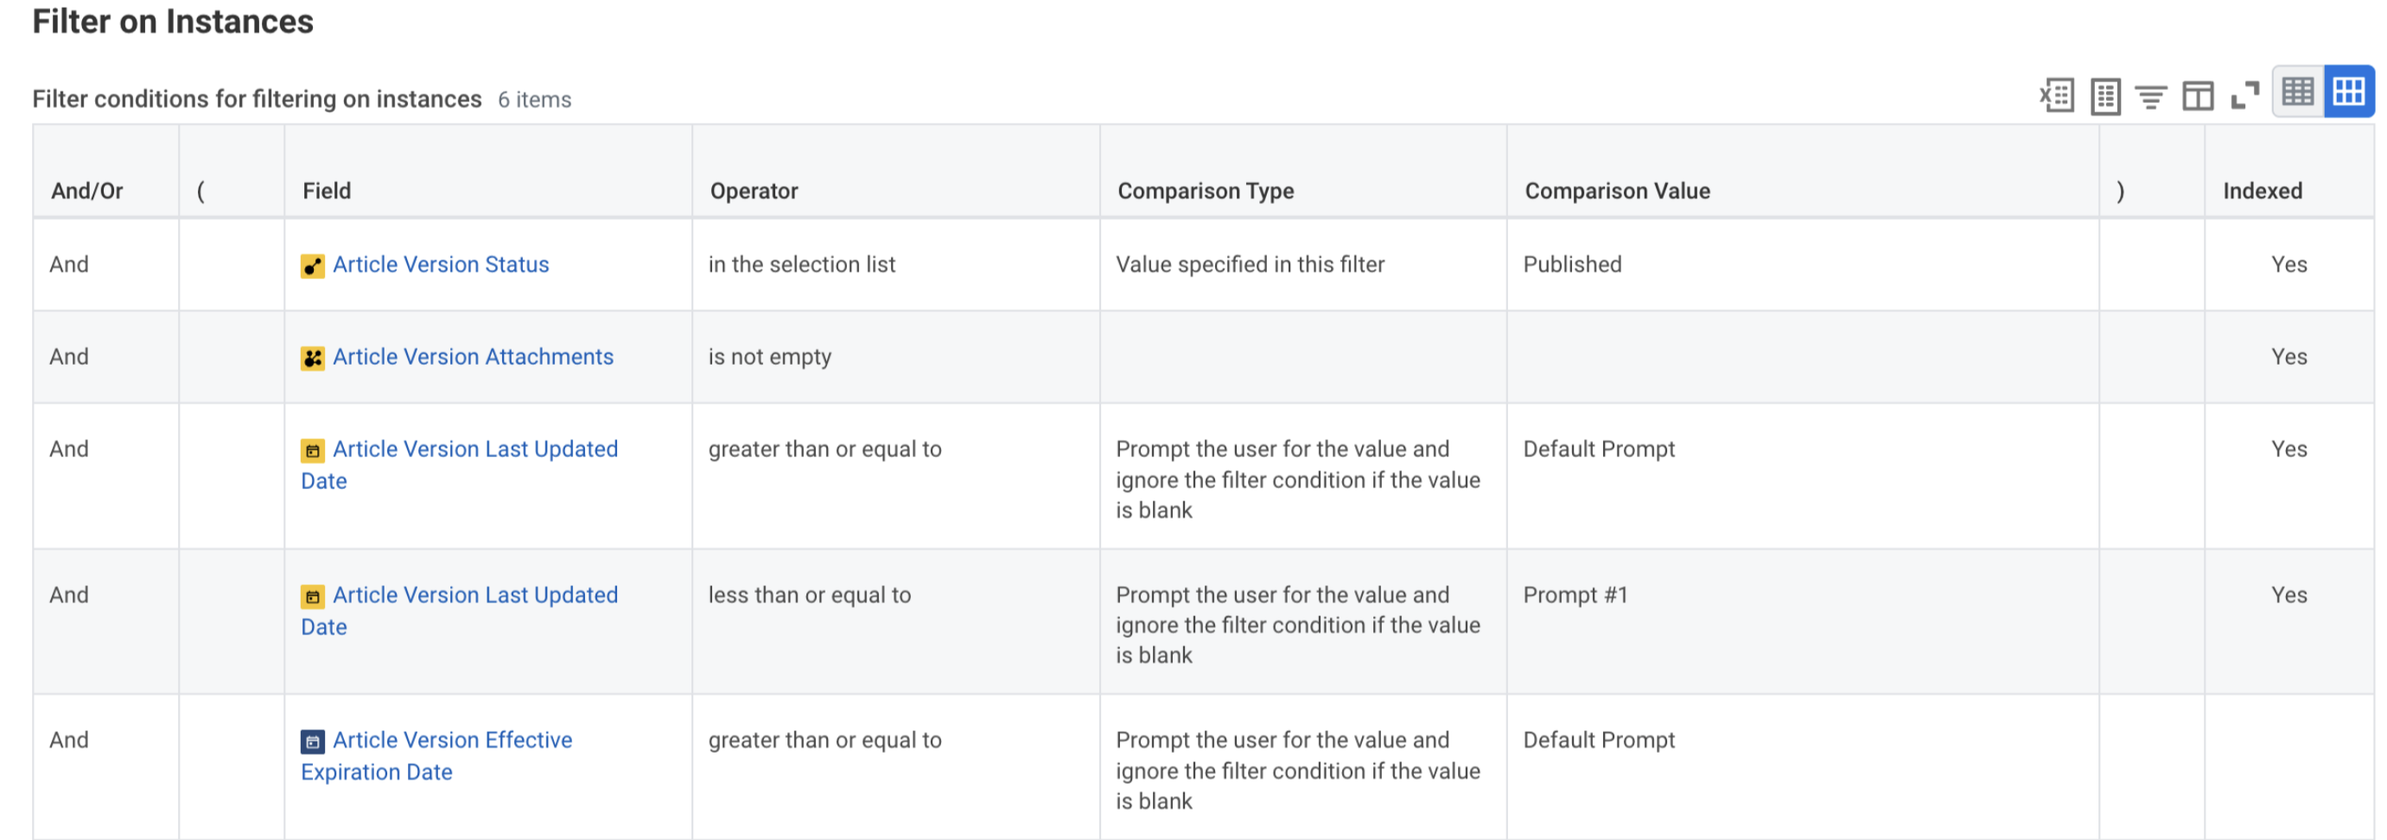Open the Field column header menu
This screenshot has width=2387, height=840.
[x=327, y=191]
